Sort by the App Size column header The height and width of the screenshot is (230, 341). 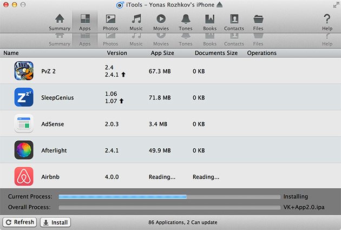[162, 53]
